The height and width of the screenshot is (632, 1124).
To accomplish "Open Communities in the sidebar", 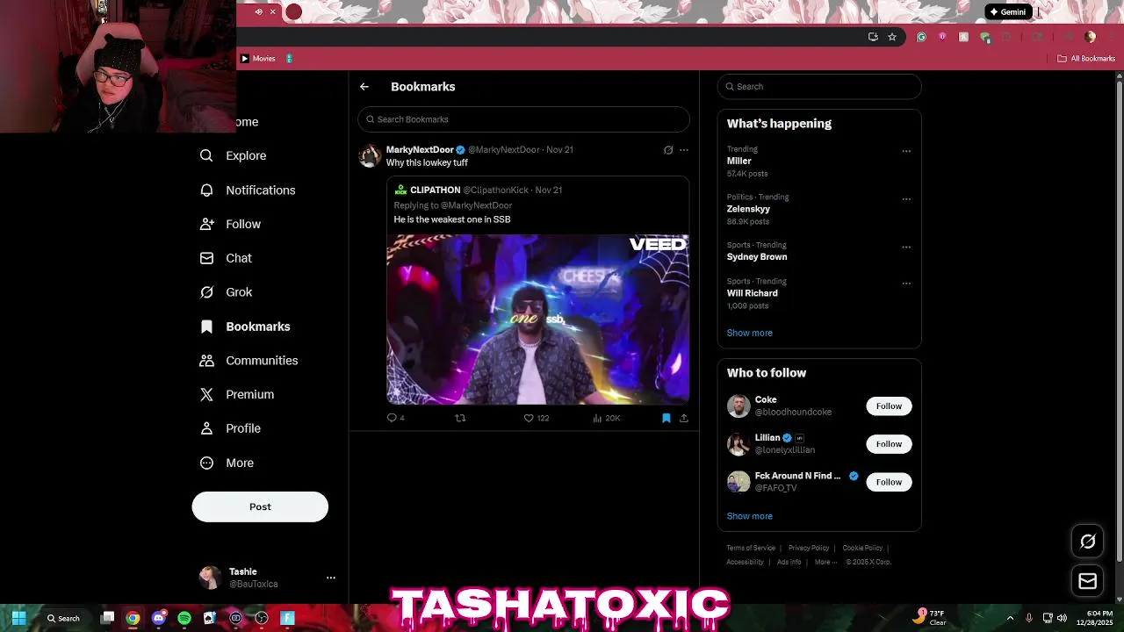I will click(249, 361).
